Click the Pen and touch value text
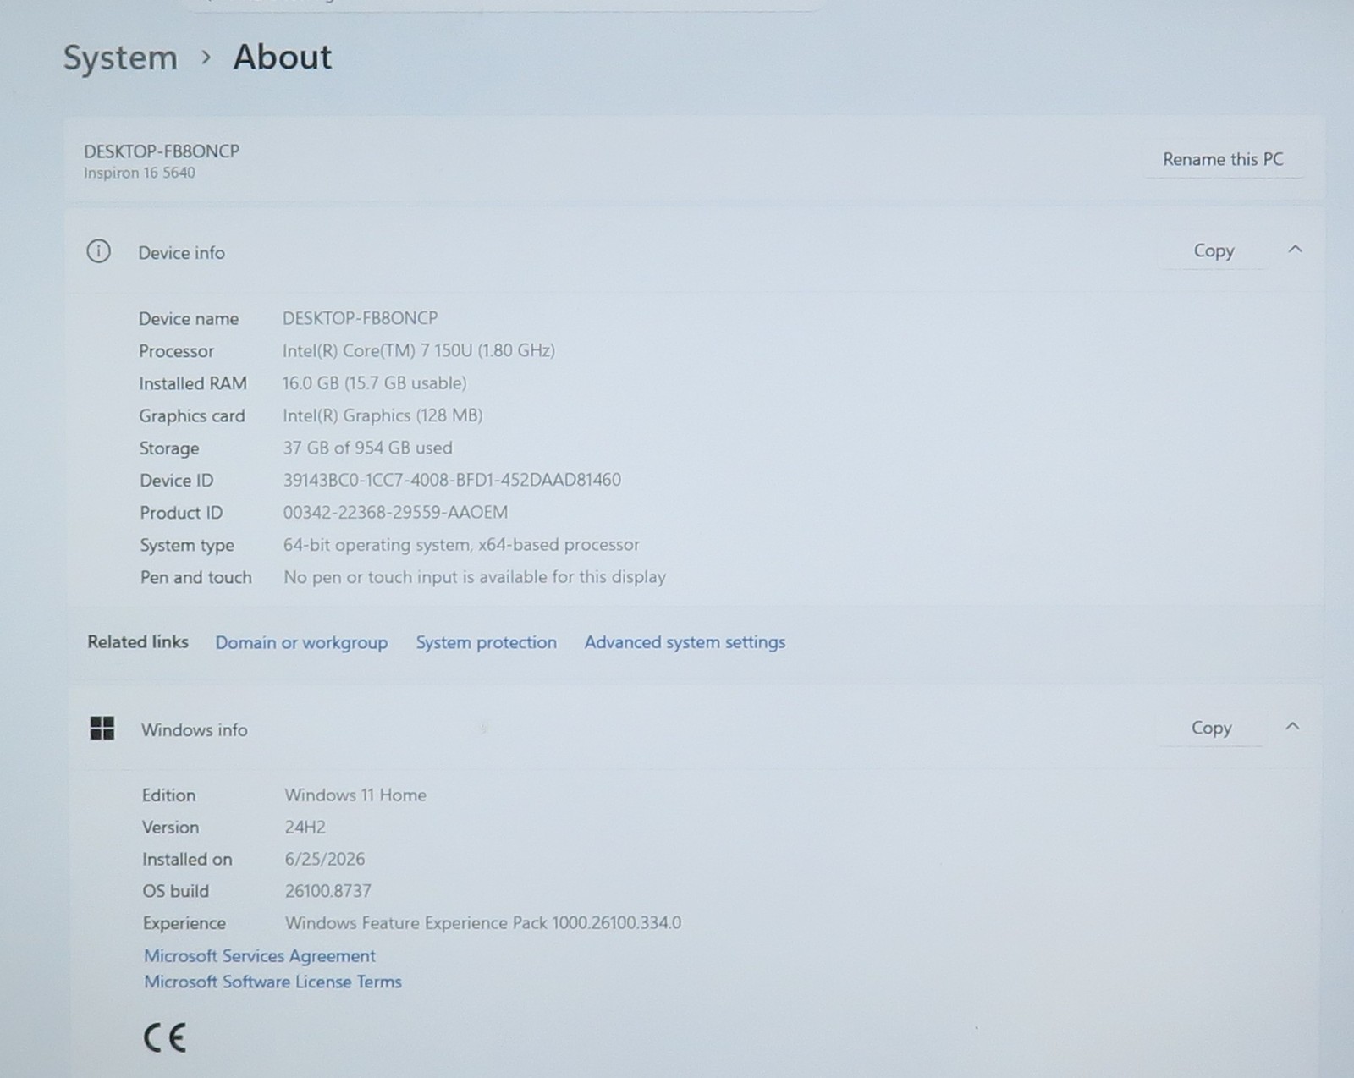Viewport: 1354px width, 1078px height. pyautogui.click(x=475, y=577)
